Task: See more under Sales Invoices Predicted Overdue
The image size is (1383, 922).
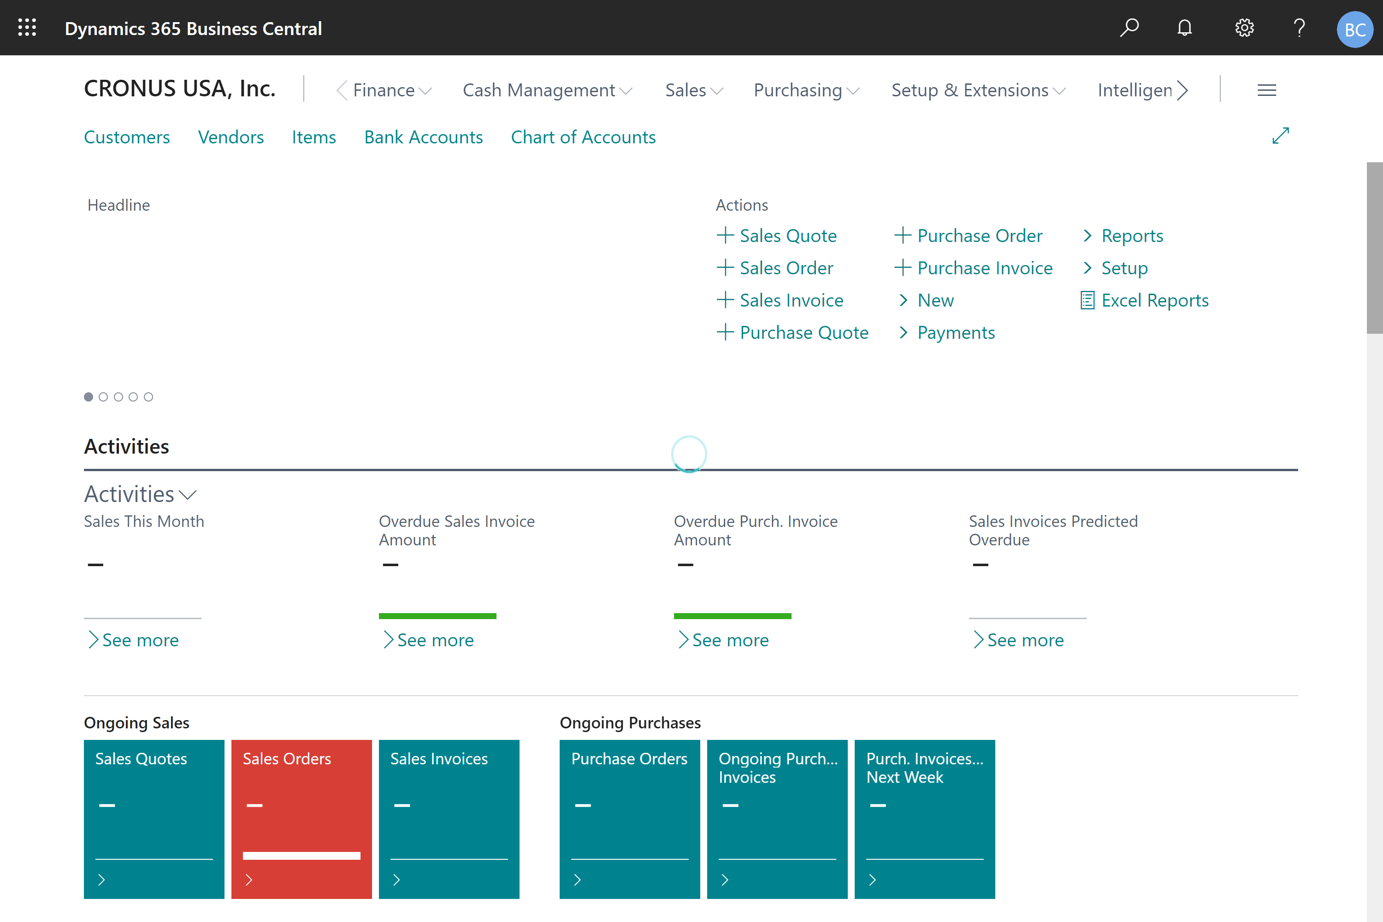Action: (x=1019, y=640)
